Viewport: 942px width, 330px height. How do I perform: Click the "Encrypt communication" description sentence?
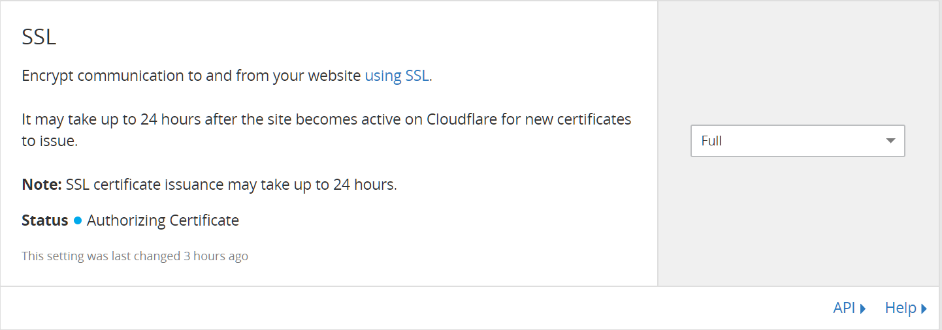pos(227,76)
